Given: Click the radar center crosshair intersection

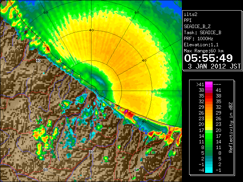Looking at the screenshot, I should coord(91,91).
